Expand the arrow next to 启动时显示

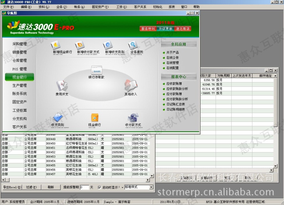pos(122,187)
